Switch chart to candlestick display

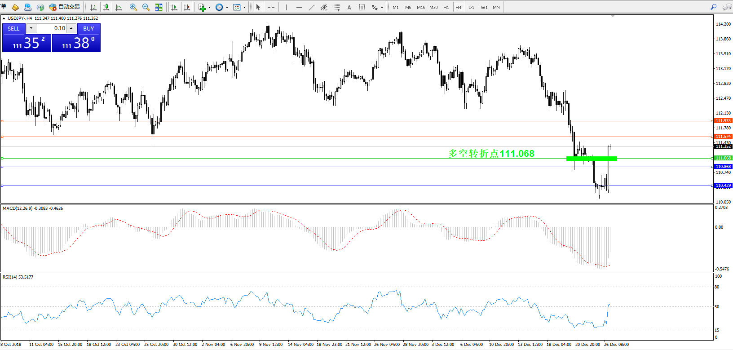click(x=106, y=7)
